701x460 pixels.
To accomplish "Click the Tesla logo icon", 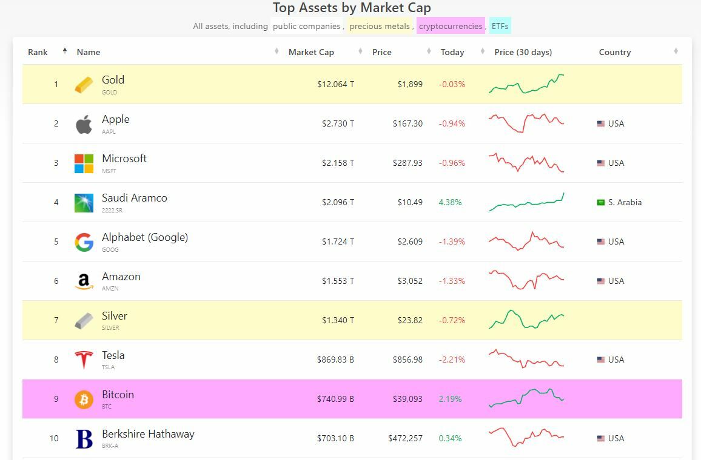I will click(x=84, y=360).
